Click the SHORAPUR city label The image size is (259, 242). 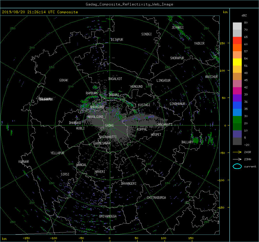pos(177,58)
